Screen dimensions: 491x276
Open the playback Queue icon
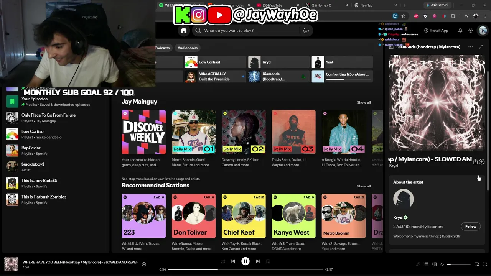click(426, 264)
